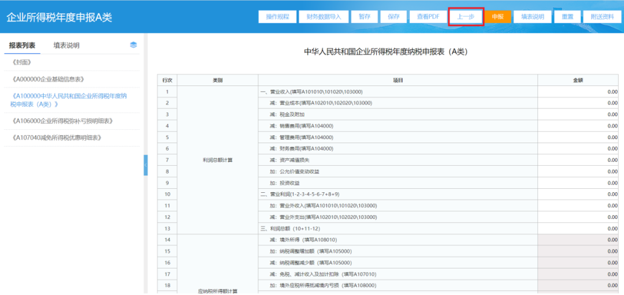
Task: Click the 利润总额 amount cell in row 13
Action: coord(578,229)
